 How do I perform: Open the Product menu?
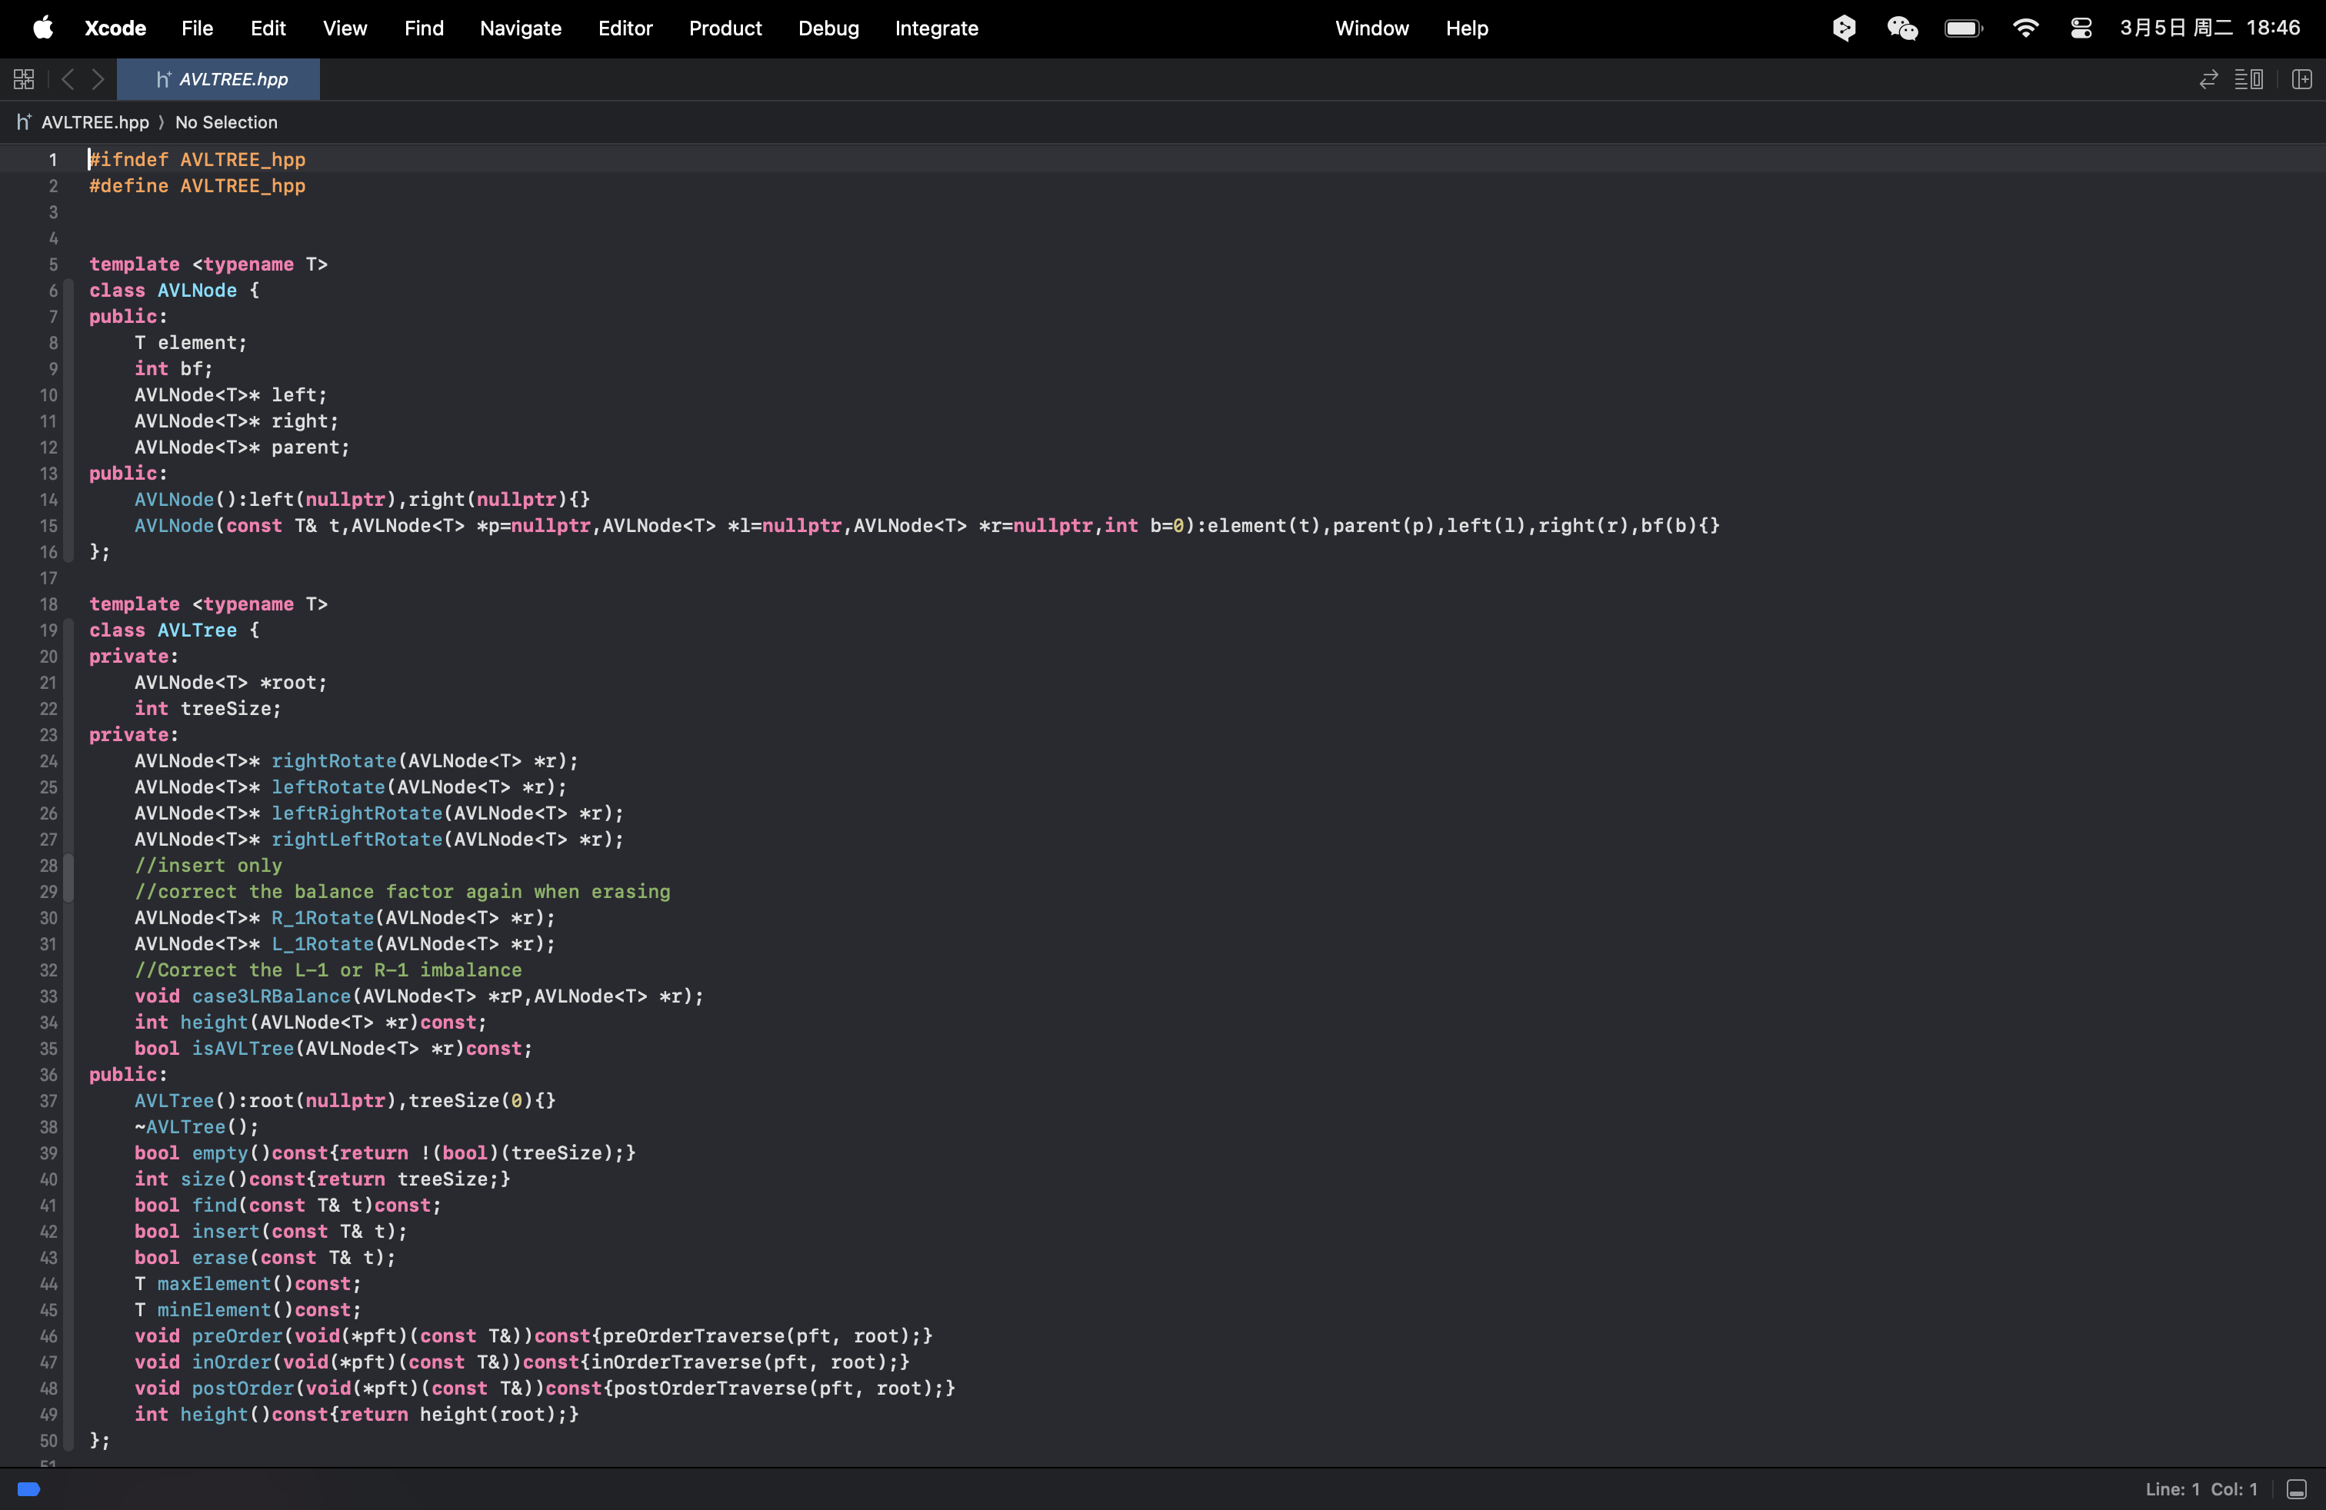(x=725, y=28)
